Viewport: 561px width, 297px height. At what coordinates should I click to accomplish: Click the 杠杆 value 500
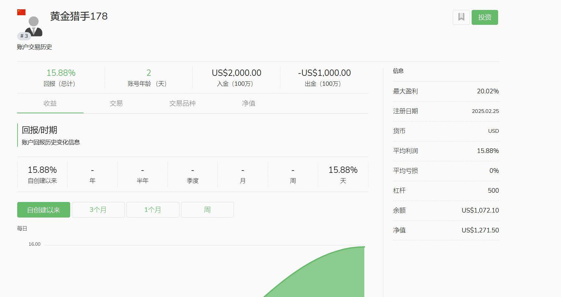(493, 191)
